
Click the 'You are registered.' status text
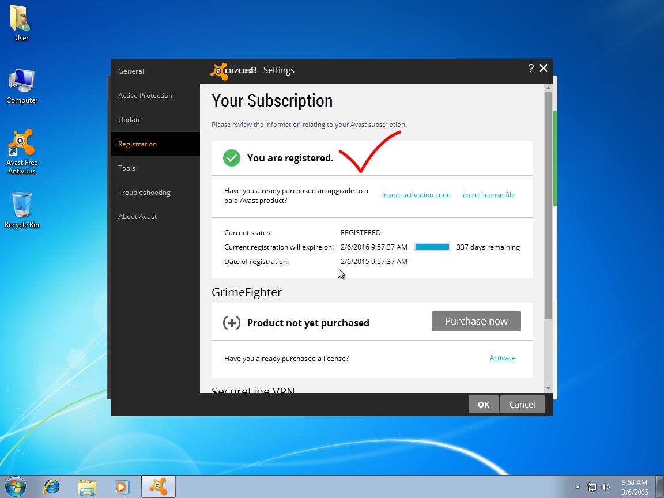[x=290, y=158]
